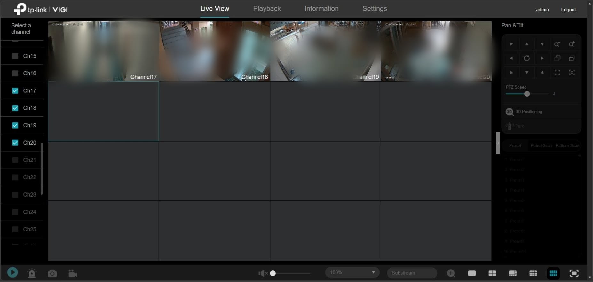Open the Substream selector
The image size is (593, 282).
(x=412, y=273)
